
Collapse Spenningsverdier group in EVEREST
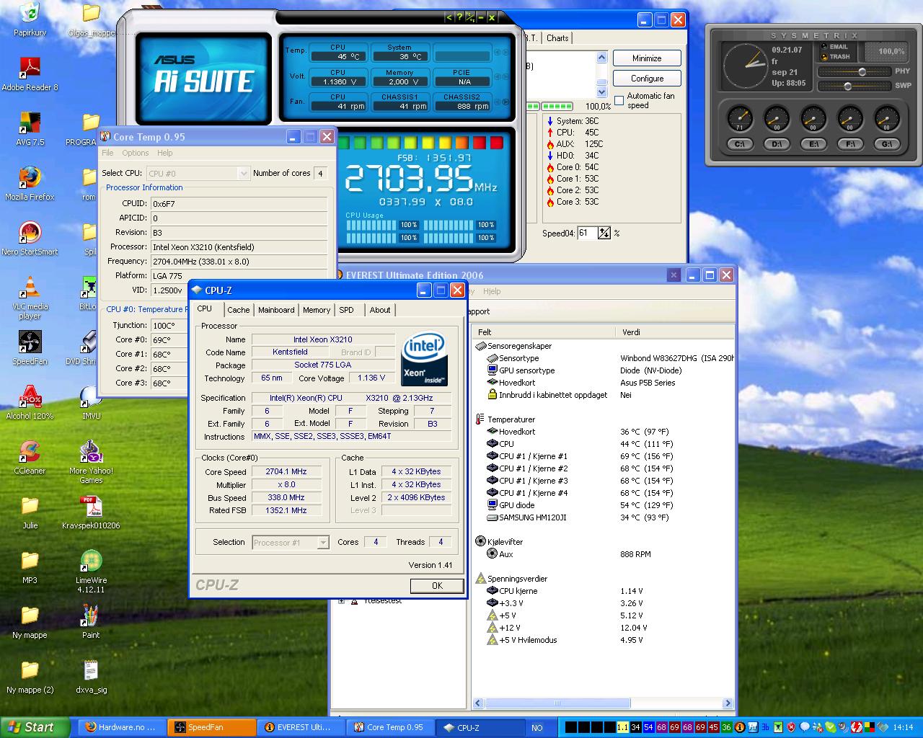(480, 578)
